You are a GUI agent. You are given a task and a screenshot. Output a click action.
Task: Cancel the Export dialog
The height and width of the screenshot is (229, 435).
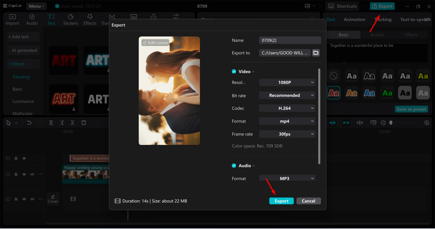tap(309, 201)
